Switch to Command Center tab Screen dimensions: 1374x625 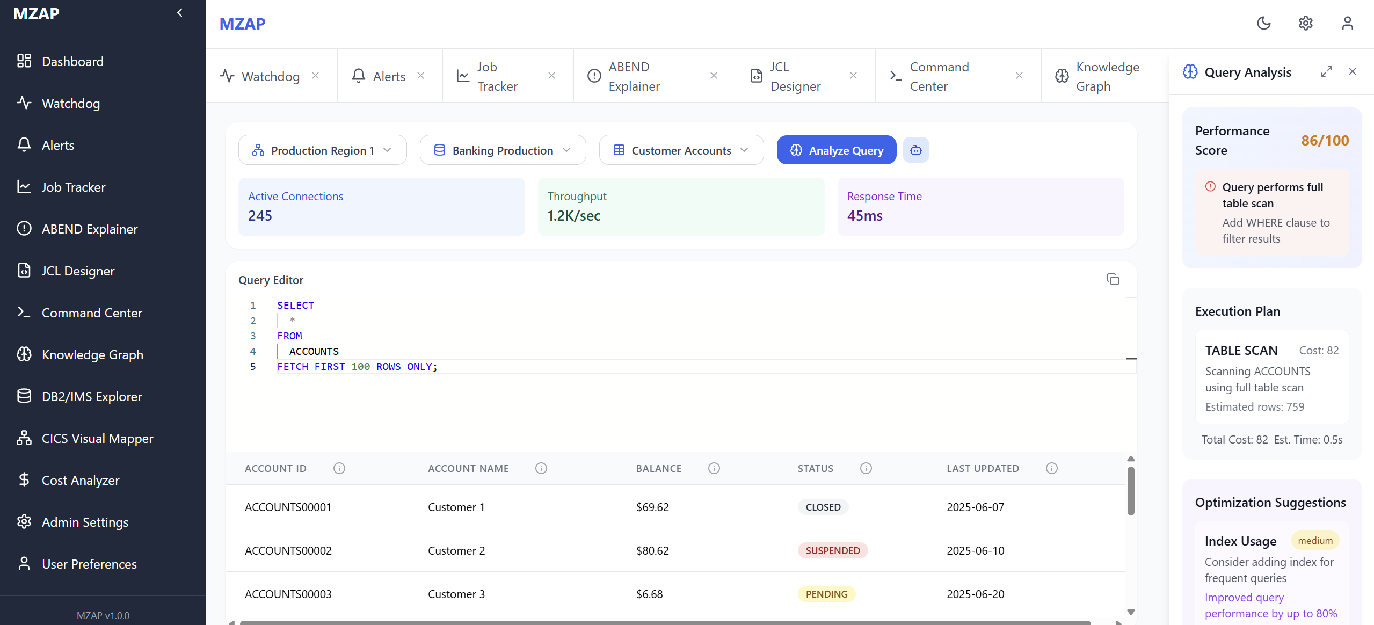(x=939, y=76)
